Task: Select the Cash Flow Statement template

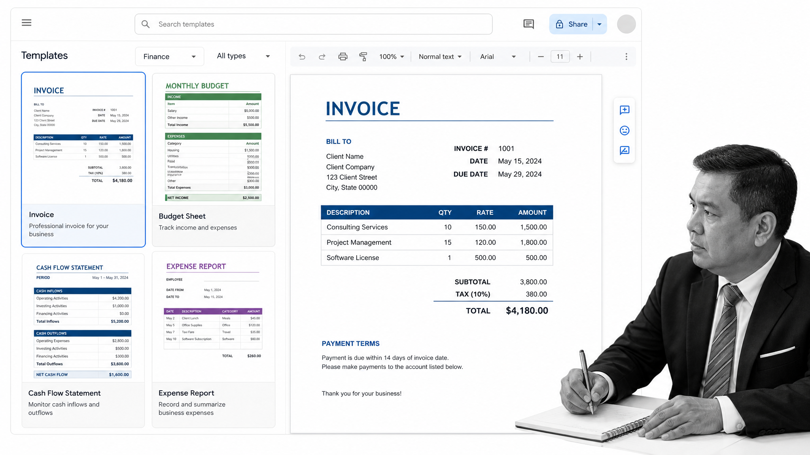Action: click(83, 340)
